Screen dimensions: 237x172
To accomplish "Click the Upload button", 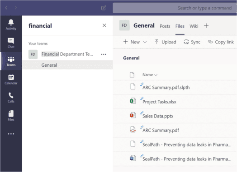I will pyautogui.click(x=166, y=42).
